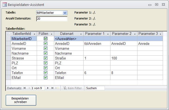169x110 pixels.
Task: Toggle Füllen checkbox for Telefon
Action: [46, 72]
